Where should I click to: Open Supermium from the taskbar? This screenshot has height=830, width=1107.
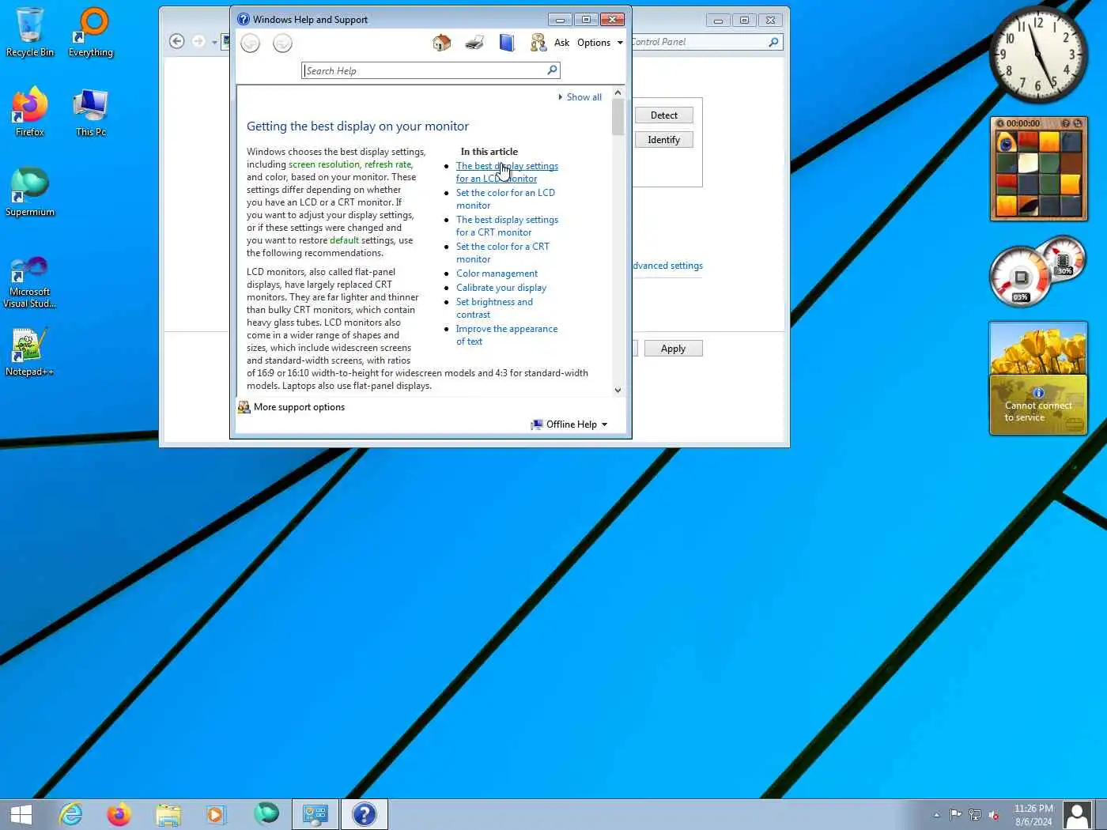coord(266,814)
